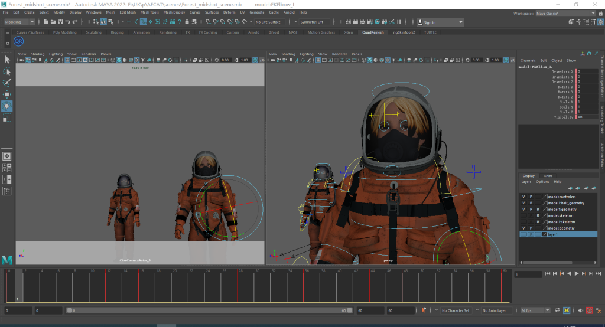Click the New Scene icon
Viewport: 605px width, 327px height.
[x=46, y=22]
